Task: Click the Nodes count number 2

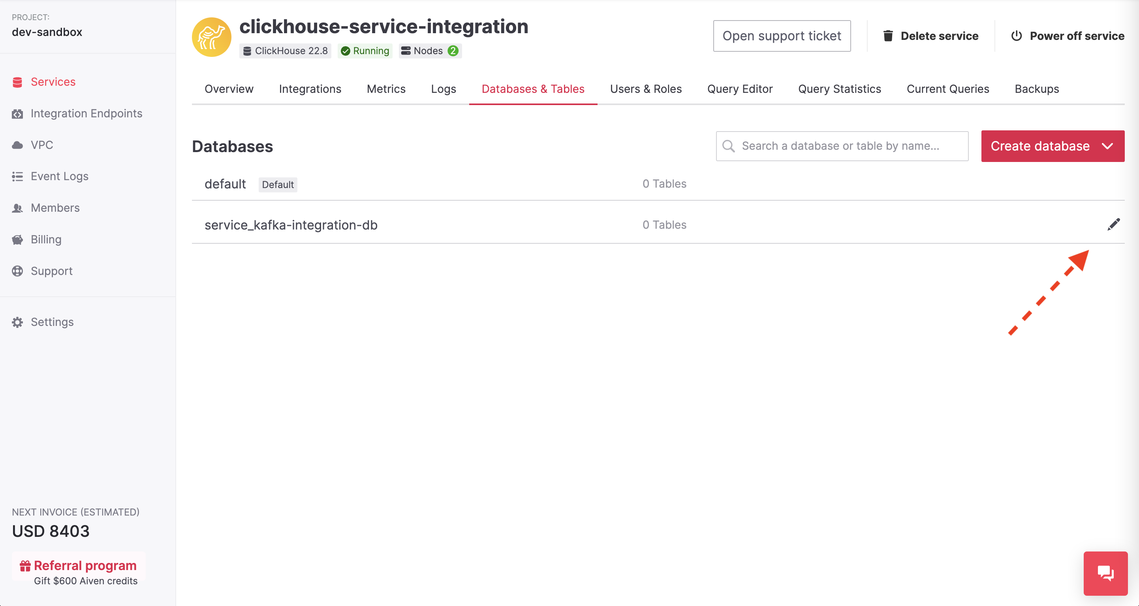Action: (x=453, y=51)
